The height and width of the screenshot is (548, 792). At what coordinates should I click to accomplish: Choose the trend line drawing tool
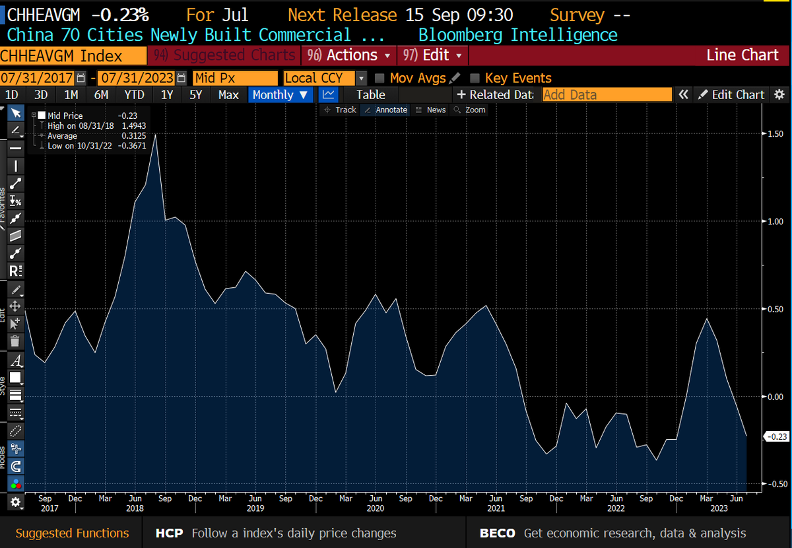[x=15, y=131]
